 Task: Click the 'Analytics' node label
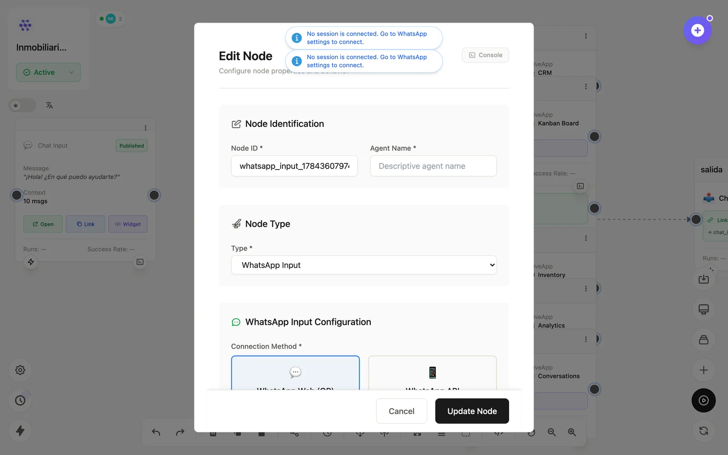coord(551,325)
